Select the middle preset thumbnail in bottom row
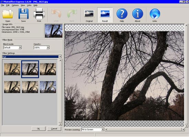Viewport: 189px width, 137px height. click(30, 87)
